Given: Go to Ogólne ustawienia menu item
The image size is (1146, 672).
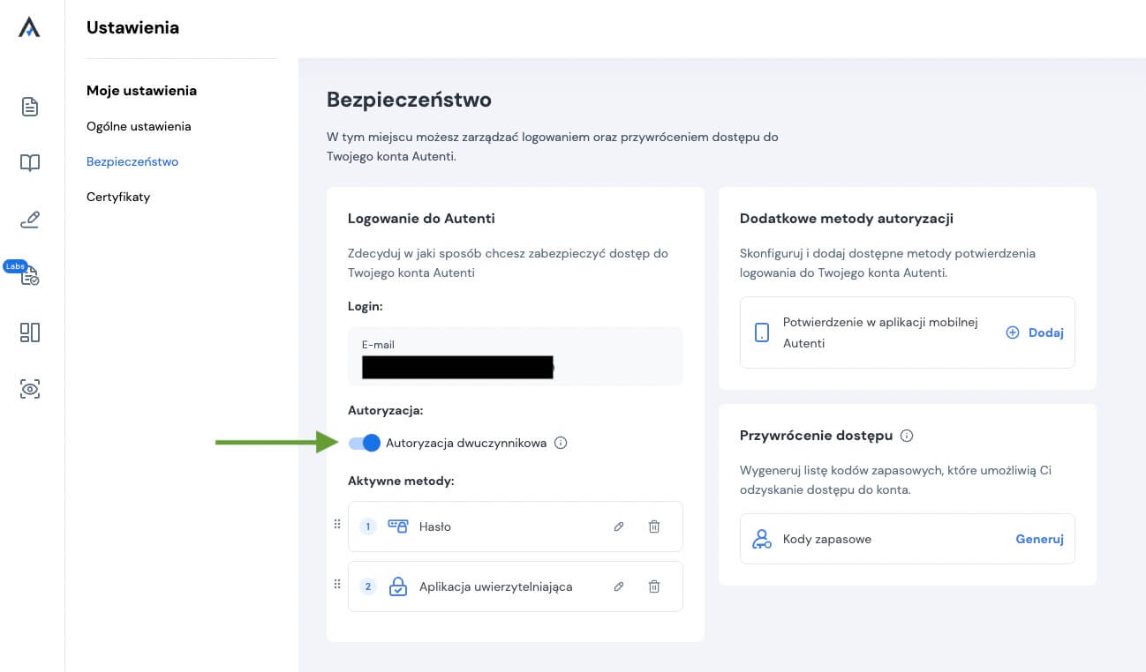Looking at the screenshot, I should tap(139, 126).
